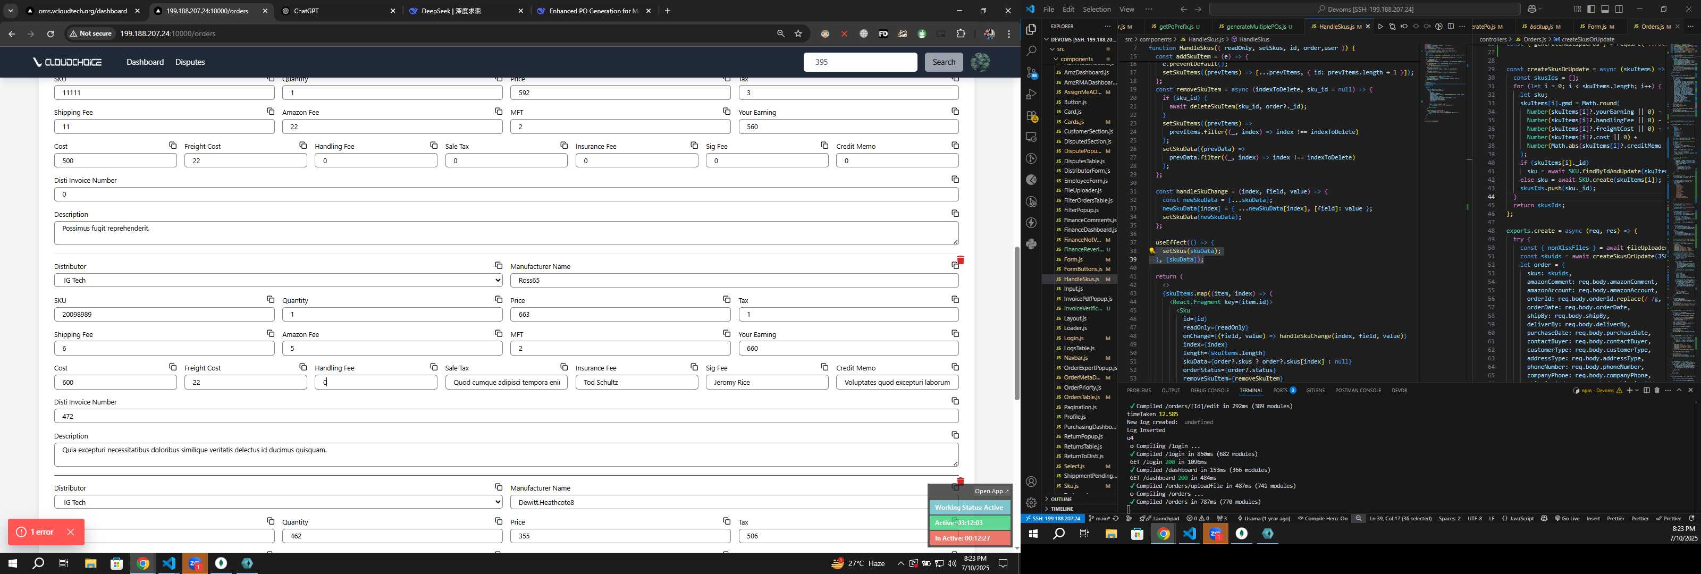
Task: Toggle Go Live server in status bar
Action: coord(1567,519)
